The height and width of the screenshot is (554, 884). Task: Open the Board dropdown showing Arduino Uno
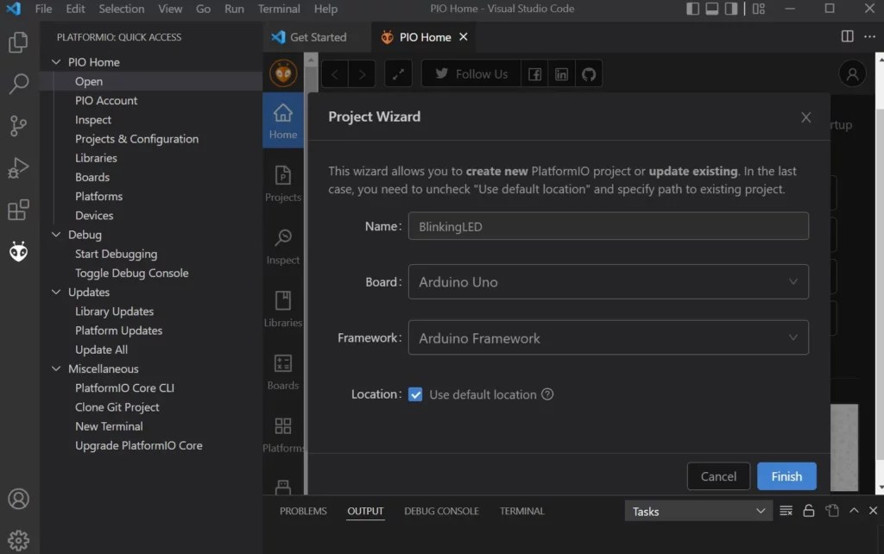609,282
